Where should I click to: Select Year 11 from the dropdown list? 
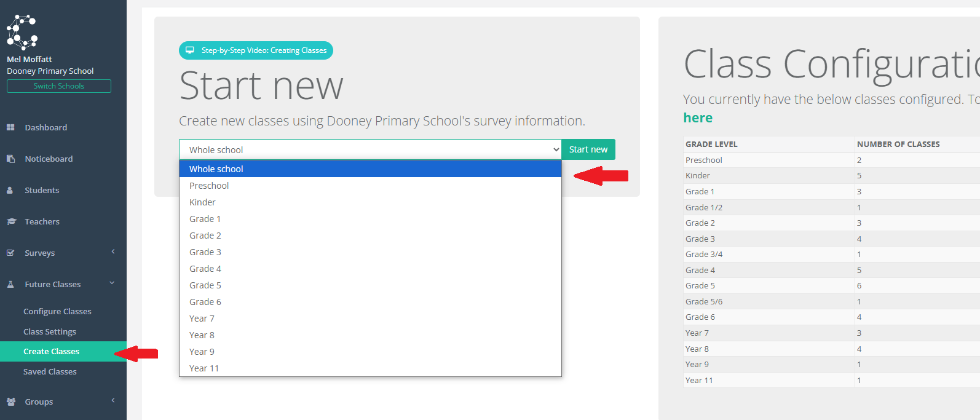[370, 368]
